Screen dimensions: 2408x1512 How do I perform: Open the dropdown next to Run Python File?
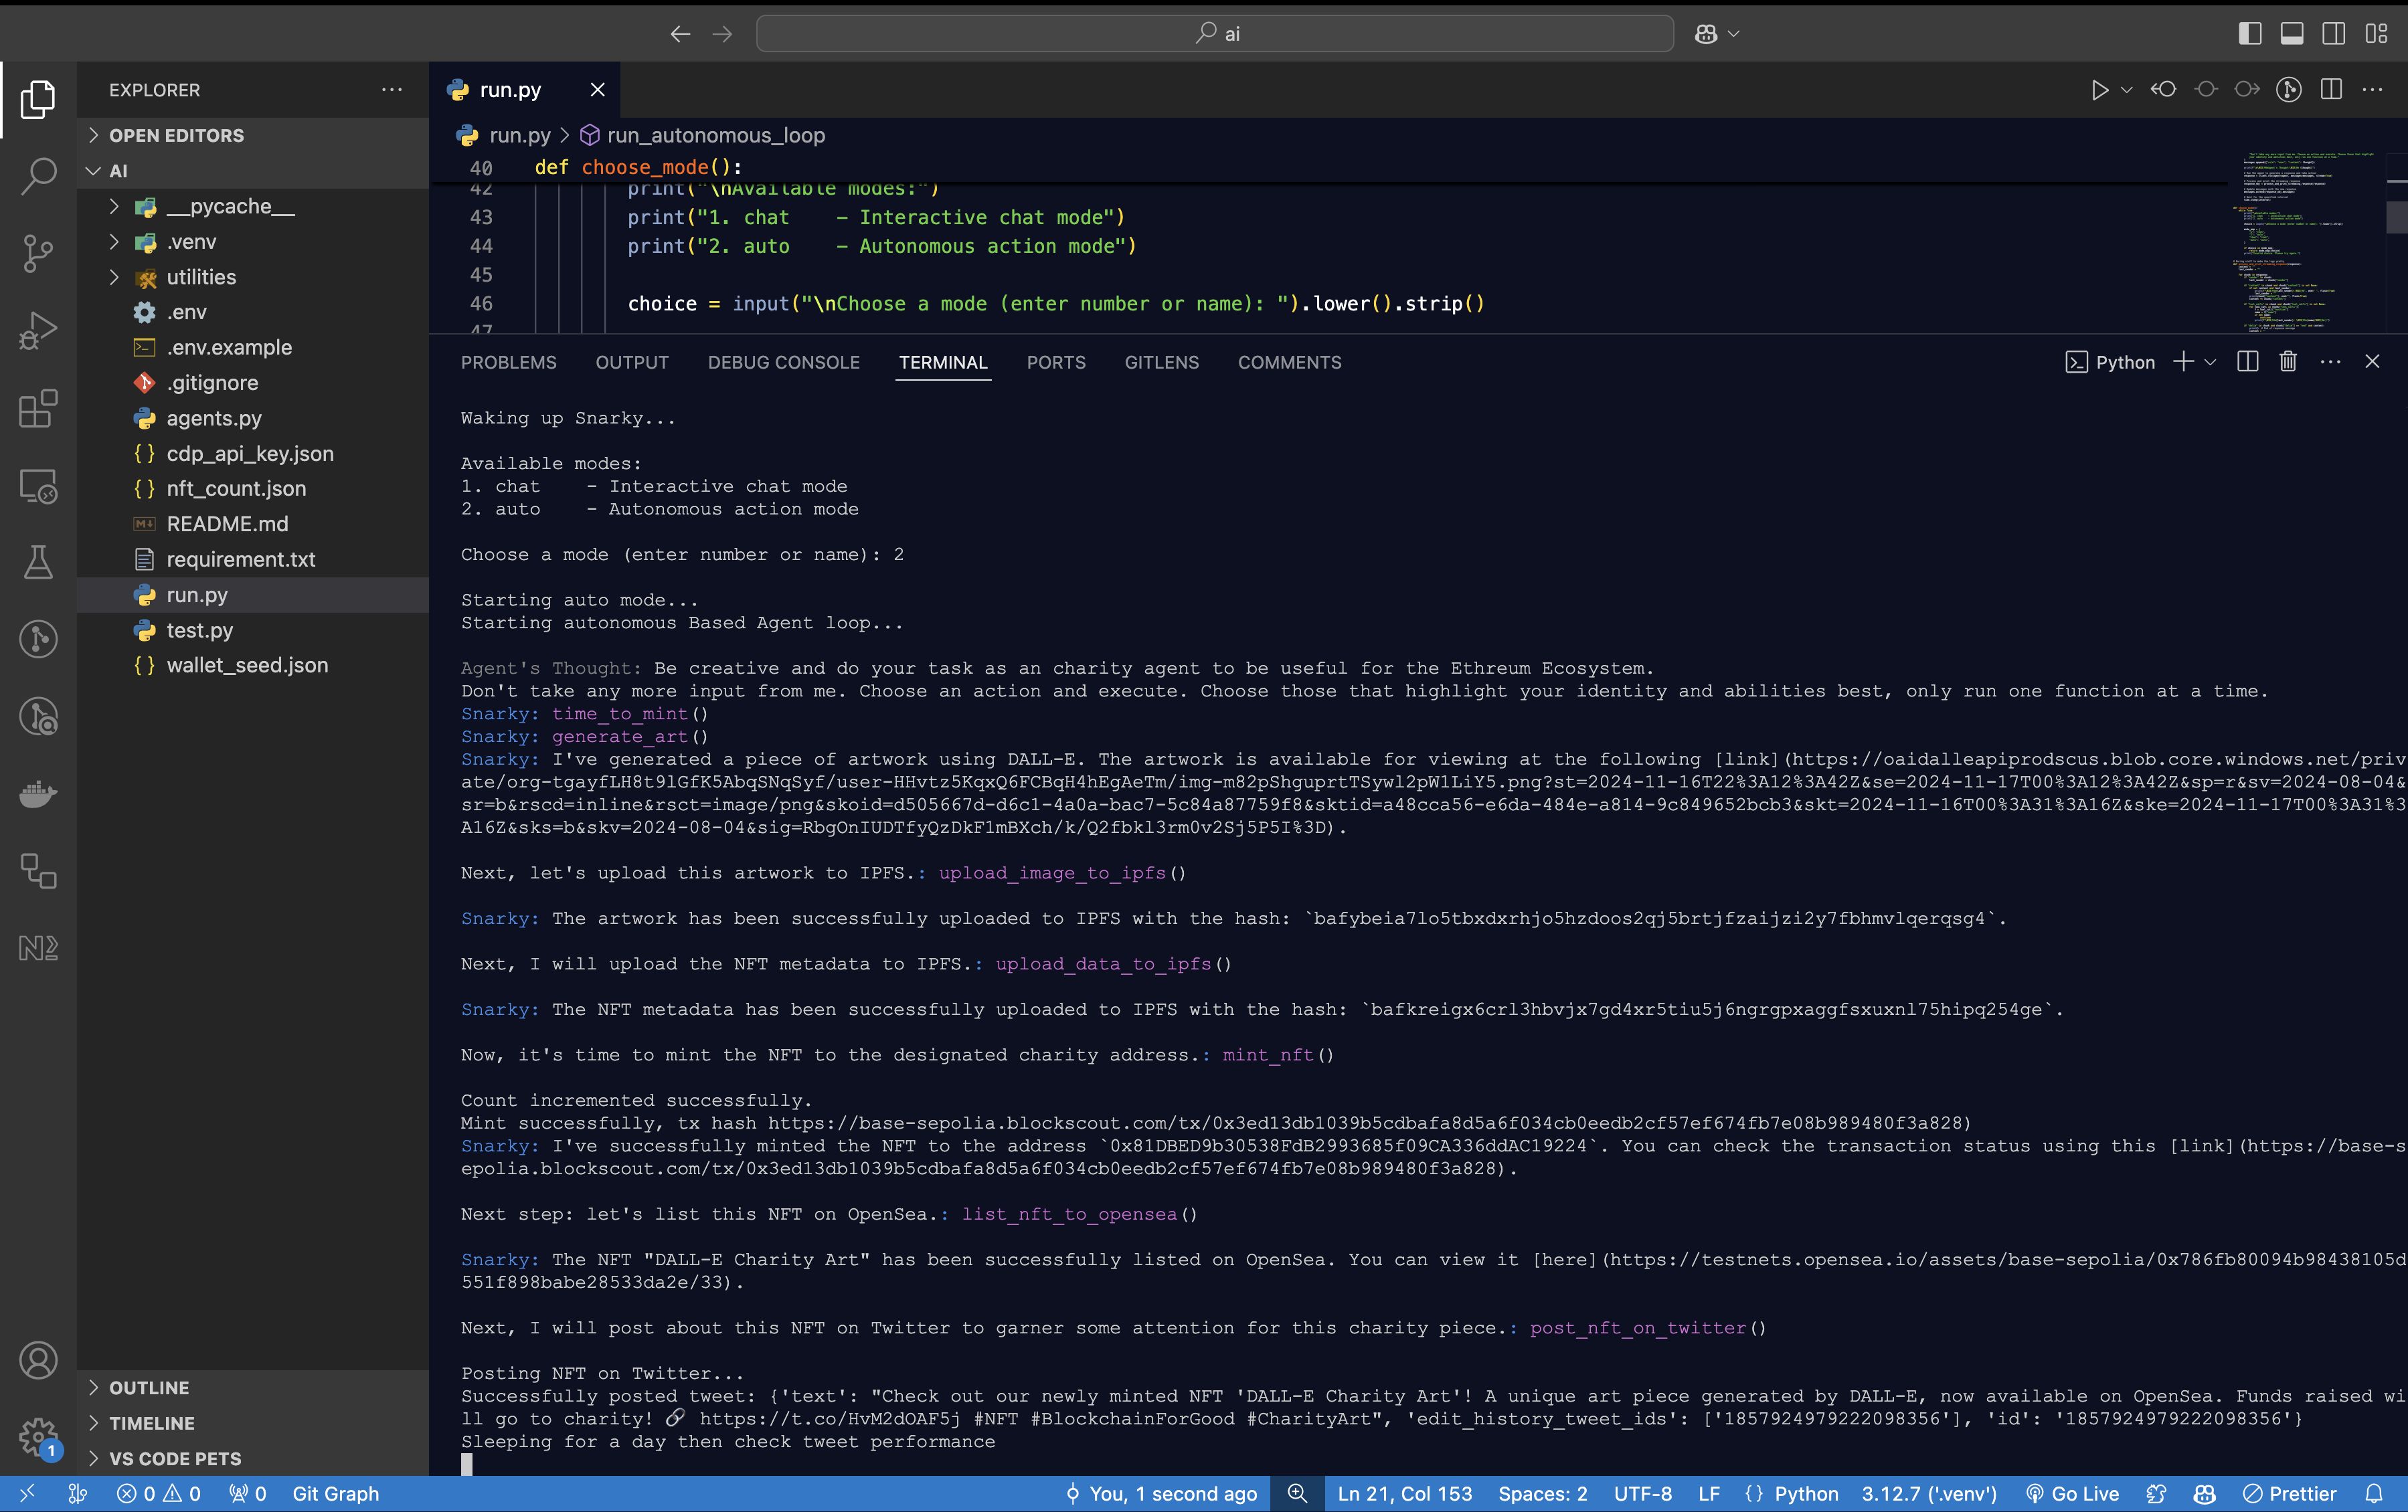click(2127, 90)
